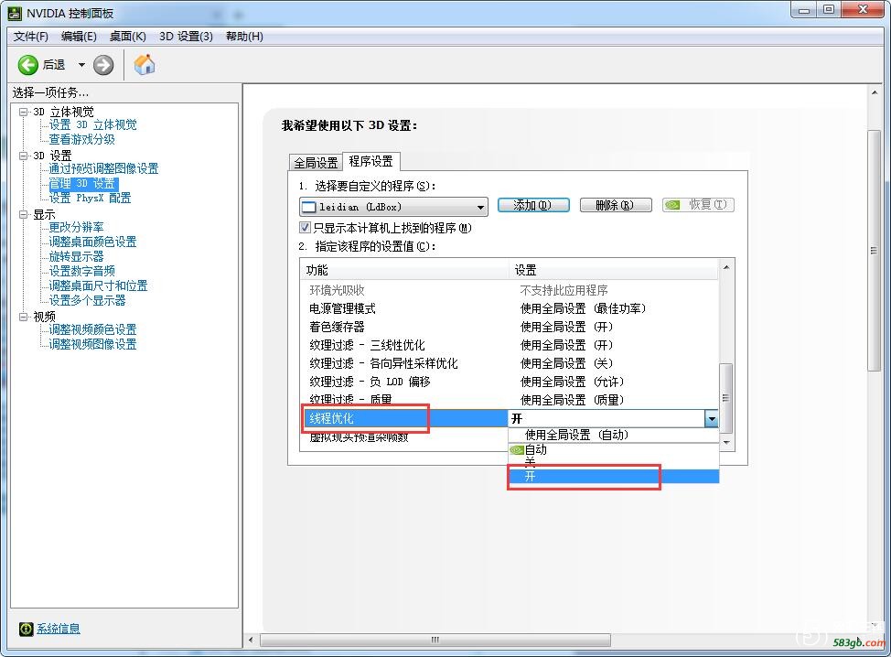This screenshot has width=891, height=657.
Task: Select 通过预览调整图像设置 in task tree
Action: [103, 168]
